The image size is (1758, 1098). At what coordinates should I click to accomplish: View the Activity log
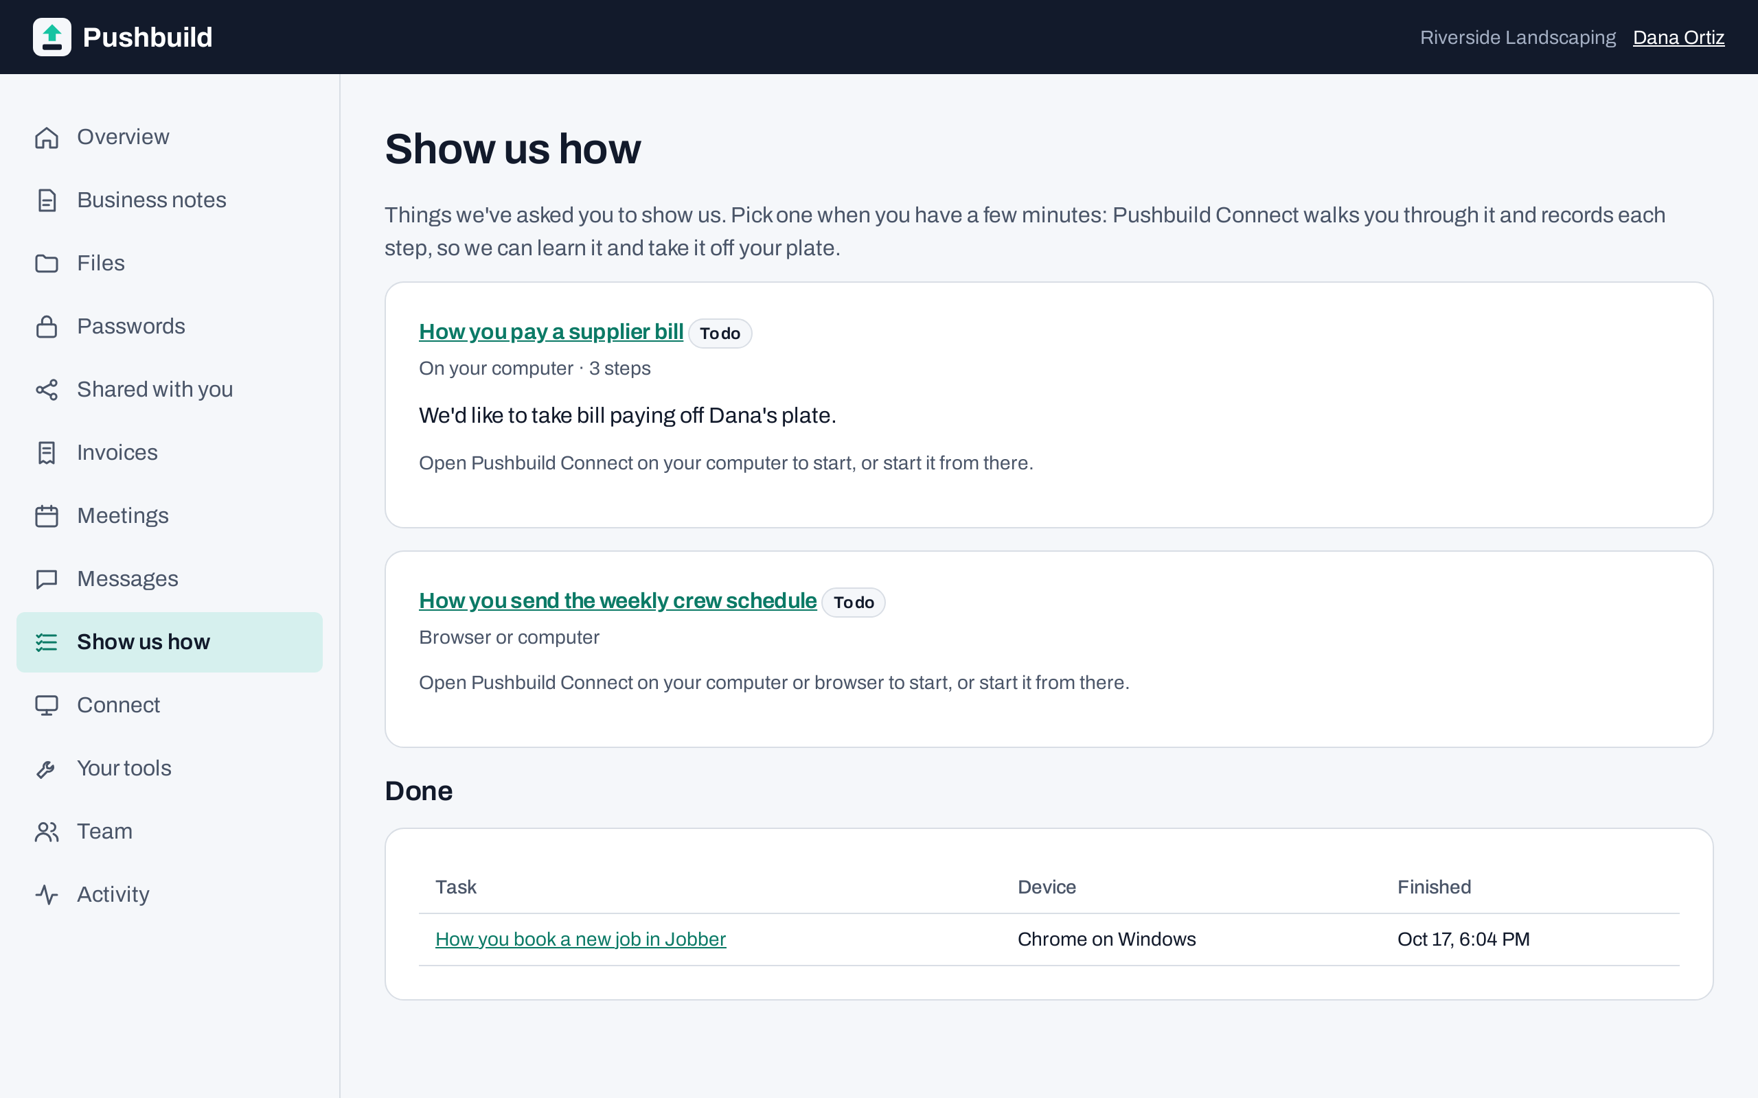pyautogui.click(x=169, y=896)
